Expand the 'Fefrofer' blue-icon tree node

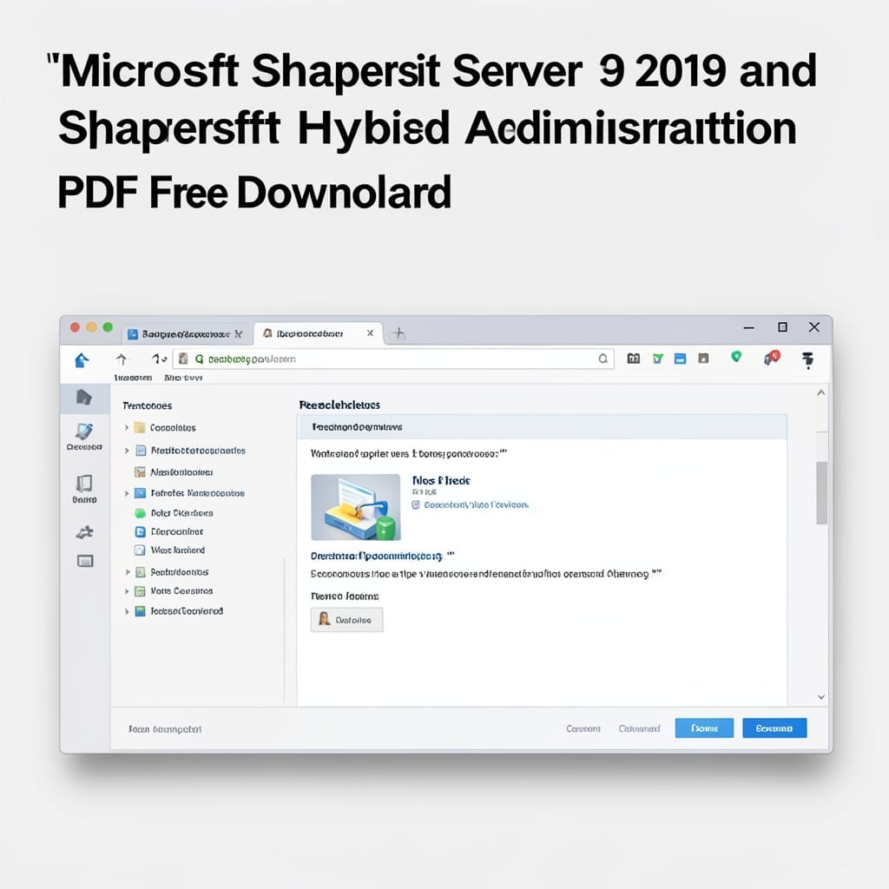coord(127,493)
